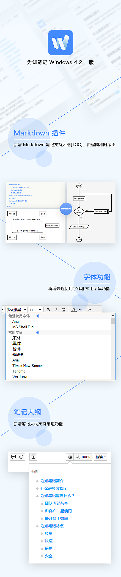Click the Italic formatting button
The width and height of the screenshot is (121, 577).
[56, 310]
